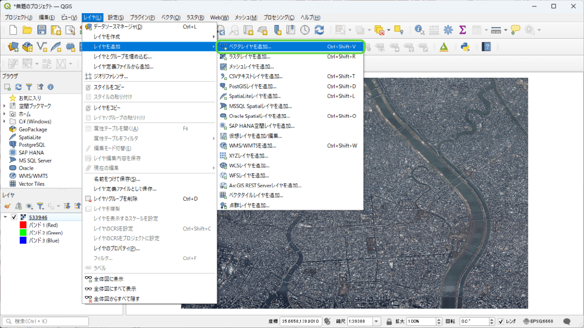Open the Identify Features tool
This screenshot has width=584, height=328.
point(419,30)
